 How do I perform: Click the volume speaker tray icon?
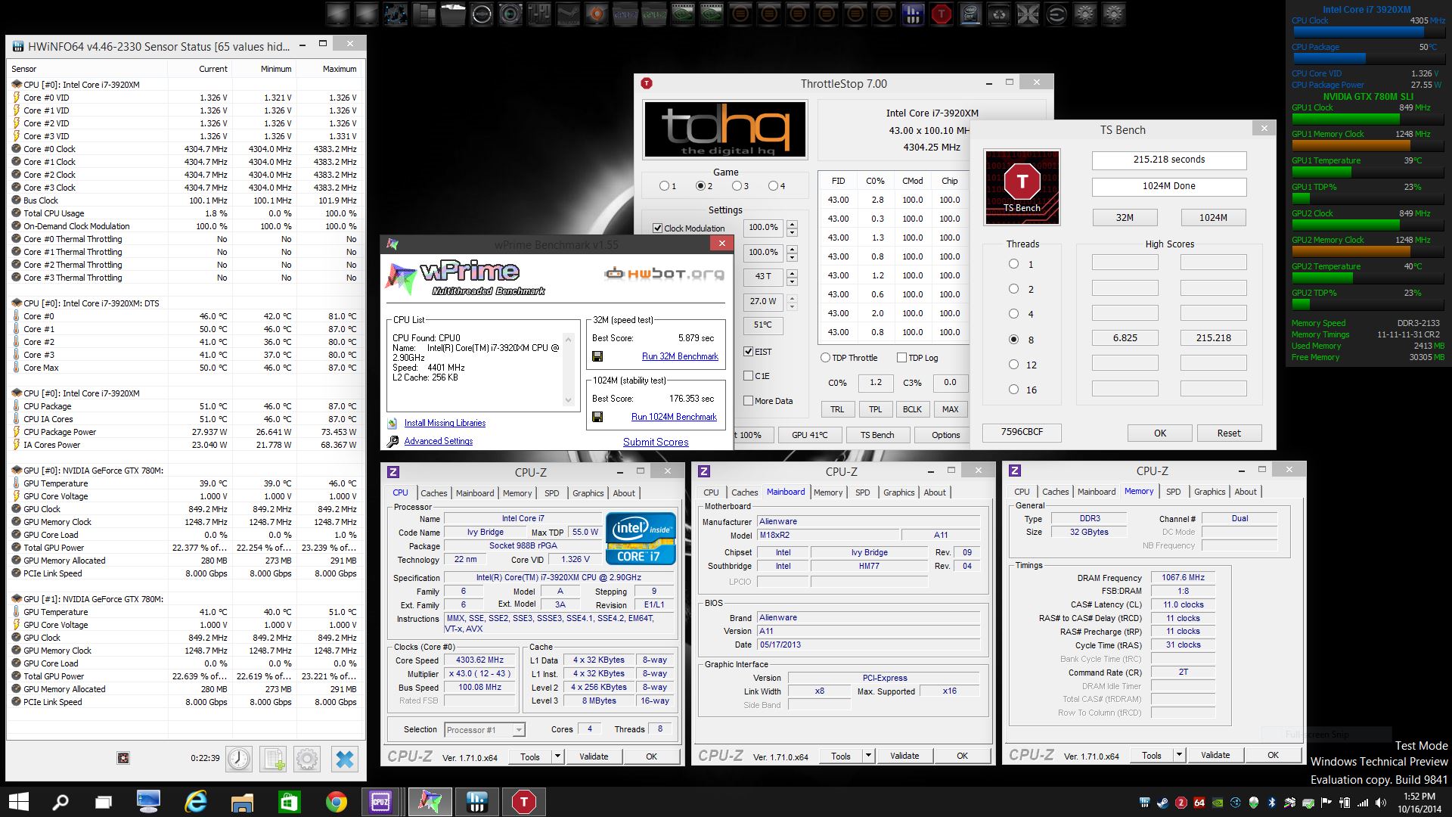click(x=1381, y=803)
